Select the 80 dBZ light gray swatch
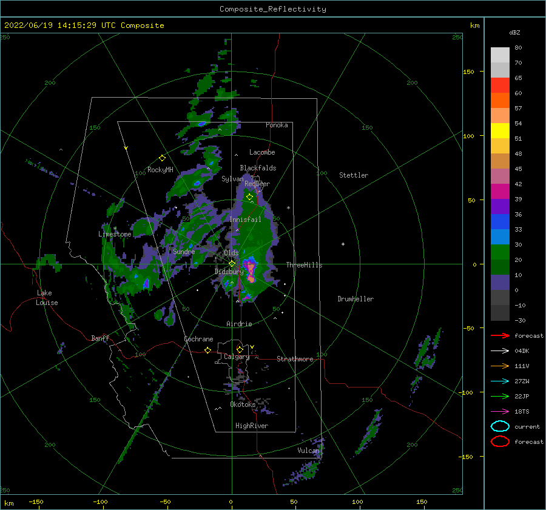The height and width of the screenshot is (510, 546). point(500,55)
